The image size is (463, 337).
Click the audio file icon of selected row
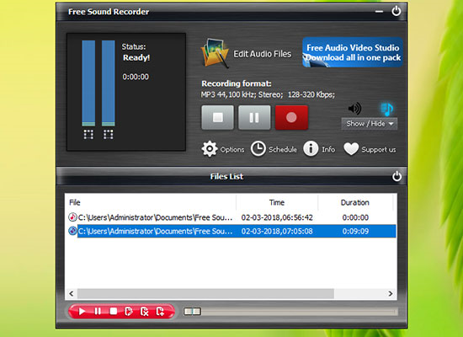tap(72, 231)
